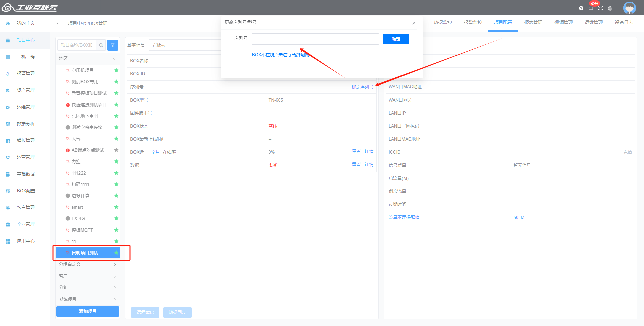Image resolution: width=644 pixels, height=326 pixels.
Task: Expand the 分组自定义 section
Action: click(x=88, y=264)
